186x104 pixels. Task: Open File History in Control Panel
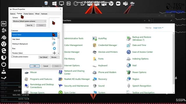point(69,59)
